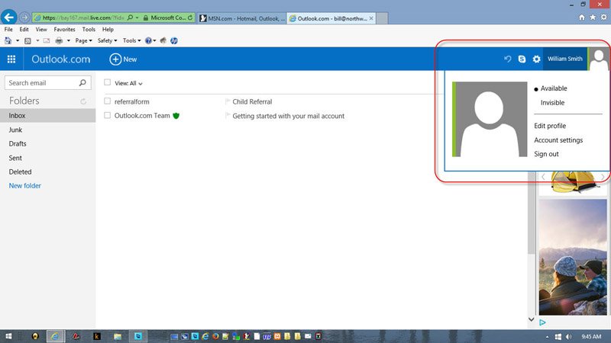This screenshot has height=343, width=611.
Task: Click the large profile picture in account menu
Action: coord(490,119)
